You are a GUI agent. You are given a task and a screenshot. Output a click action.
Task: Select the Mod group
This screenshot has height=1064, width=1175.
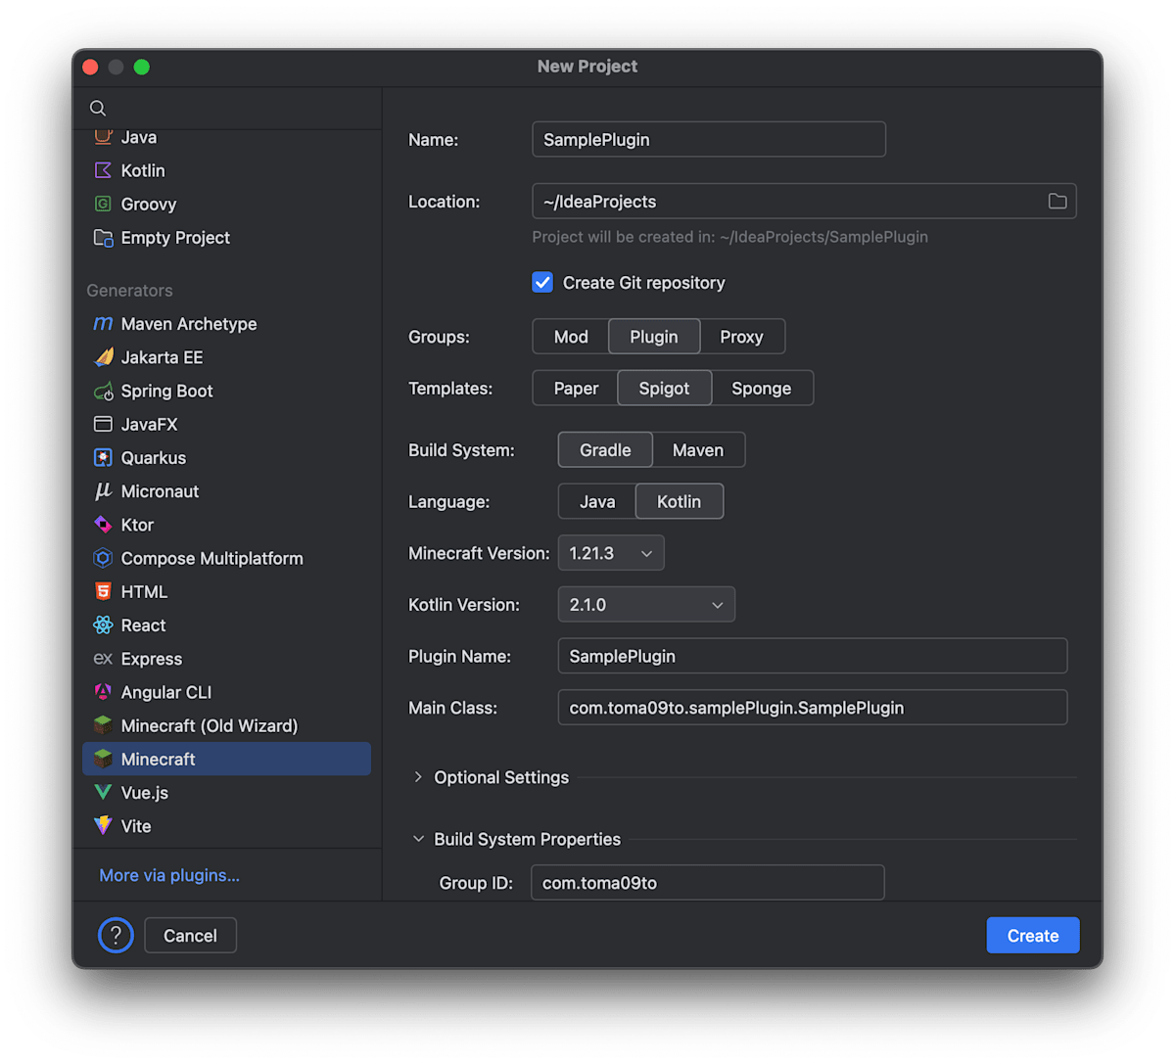pyautogui.click(x=571, y=337)
